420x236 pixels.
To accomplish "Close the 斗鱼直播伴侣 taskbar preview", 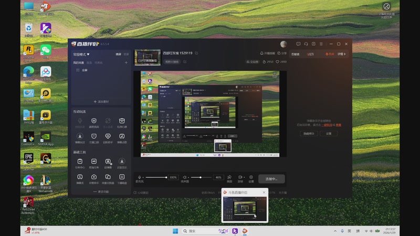I will coord(264,192).
